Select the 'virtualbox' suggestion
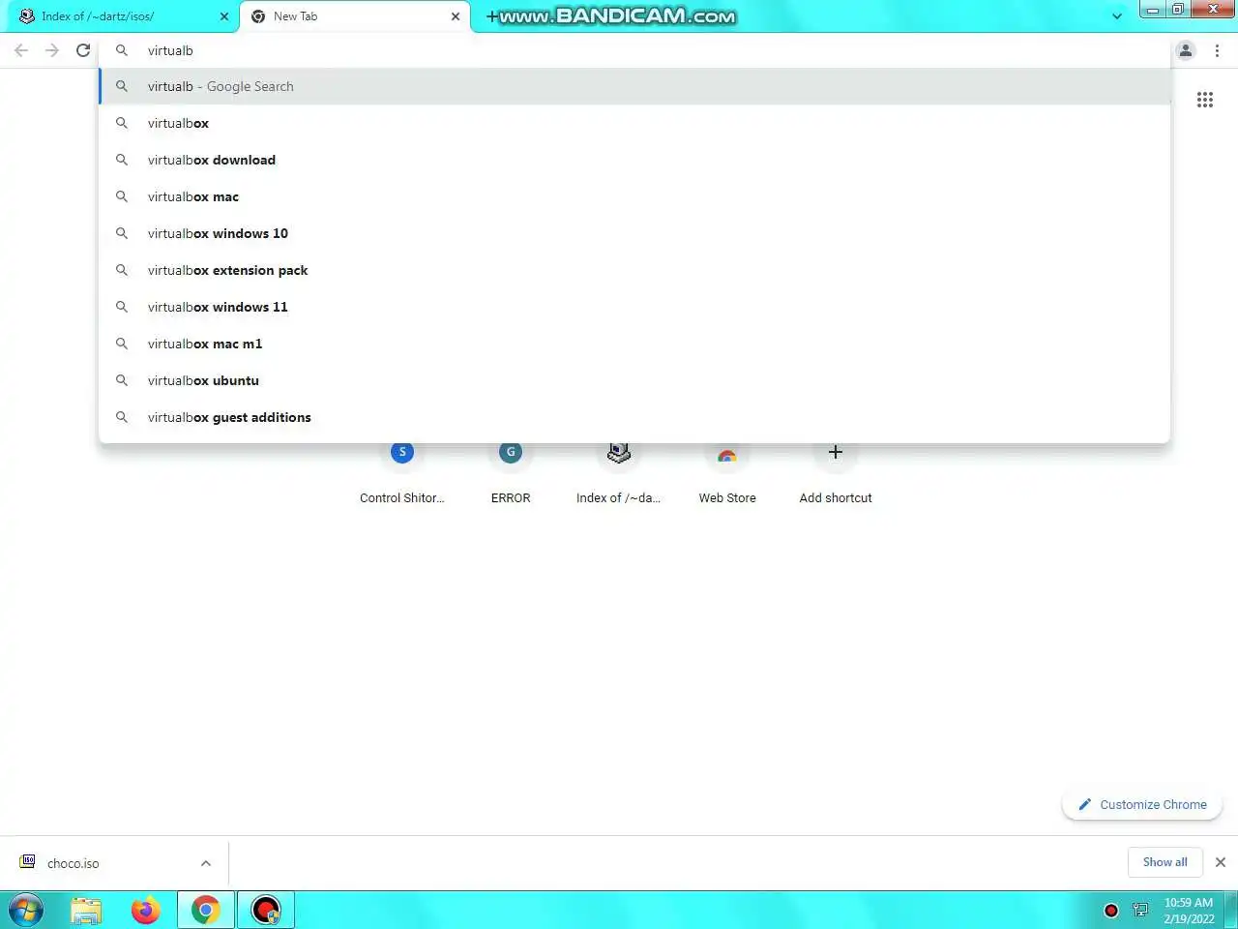Screen dimensions: 1238x929 coord(634,123)
